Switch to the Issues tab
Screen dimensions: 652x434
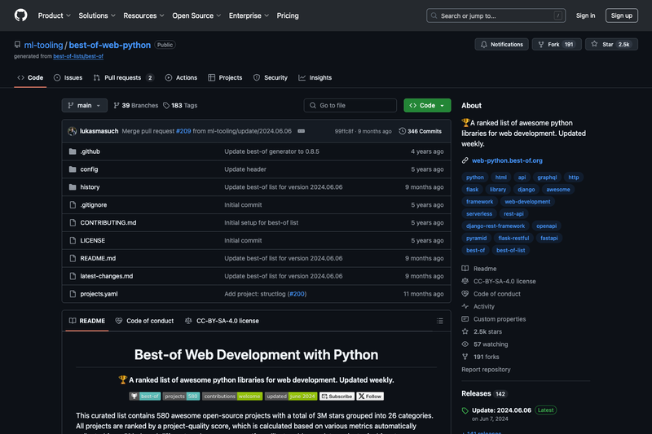tap(68, 77)
